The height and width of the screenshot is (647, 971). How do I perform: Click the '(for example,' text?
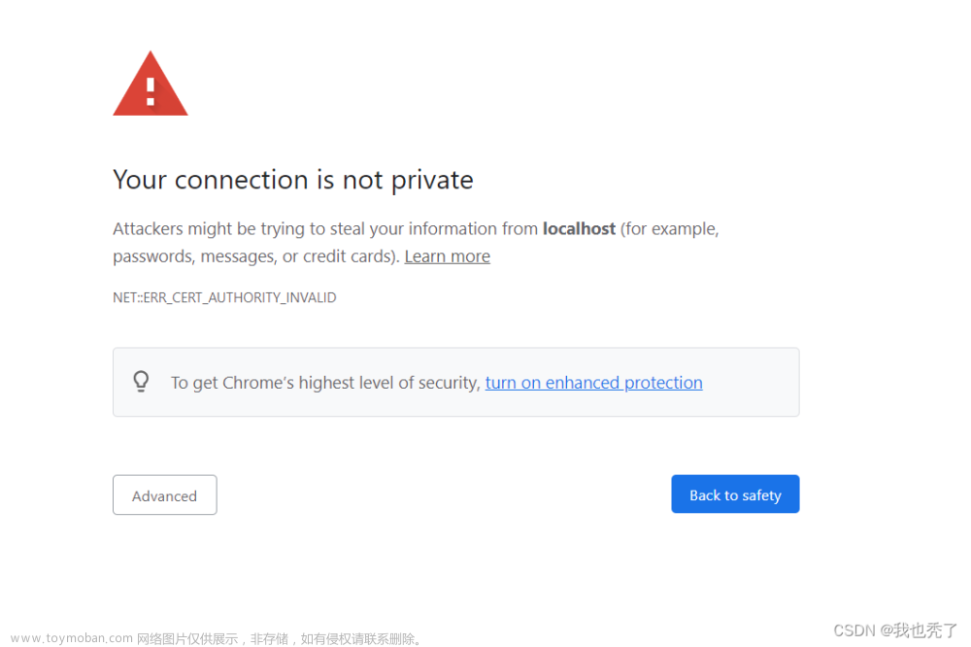point(669,229)
